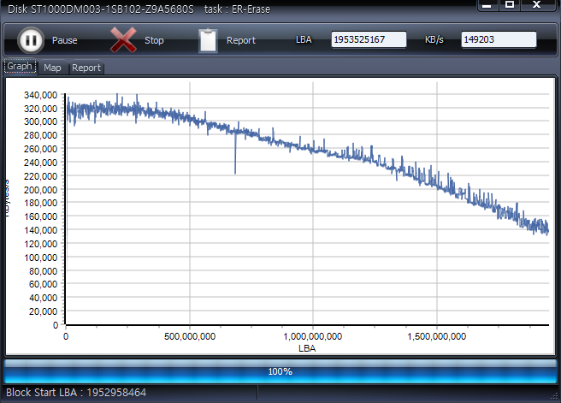Click the 1,000,000,000 x-axis label
This screenshot has height=403, width=561.
click(313, 336)
